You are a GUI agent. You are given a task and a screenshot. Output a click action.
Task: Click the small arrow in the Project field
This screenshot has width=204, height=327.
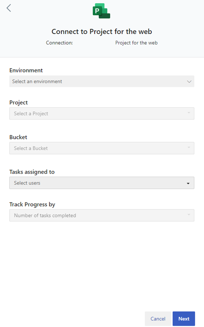pos(189,113)
